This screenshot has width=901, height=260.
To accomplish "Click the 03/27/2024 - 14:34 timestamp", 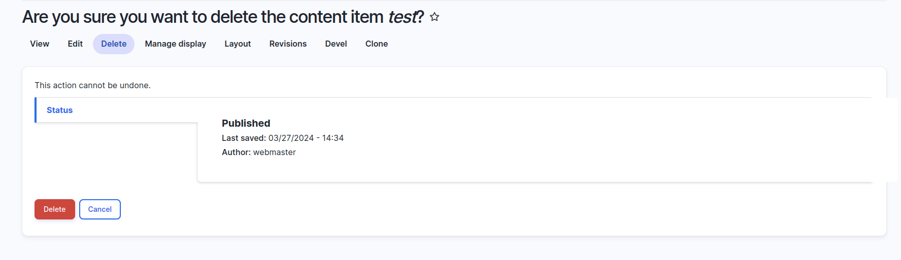I will (x=306, y=138).
